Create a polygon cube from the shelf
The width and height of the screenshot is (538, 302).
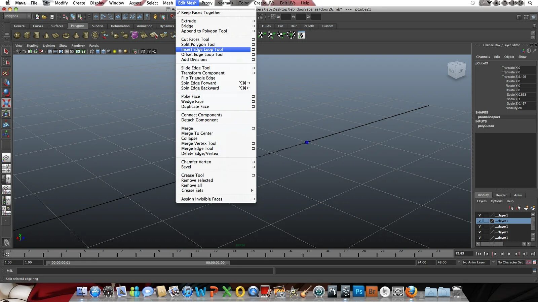coord(27,35)
